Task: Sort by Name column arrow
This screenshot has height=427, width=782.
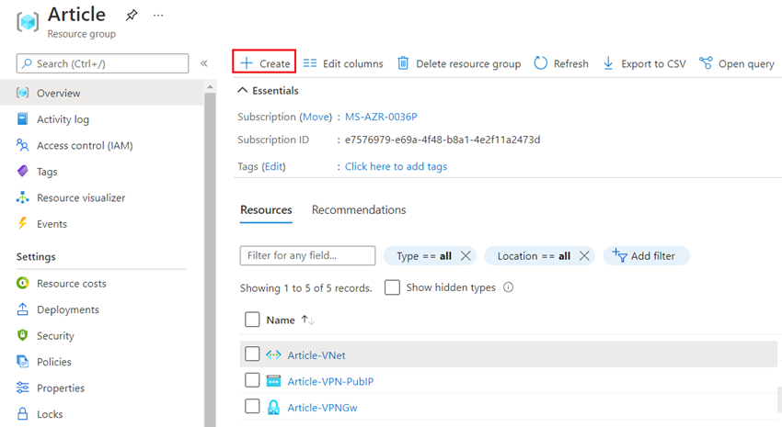Action: tap(307, 320)
